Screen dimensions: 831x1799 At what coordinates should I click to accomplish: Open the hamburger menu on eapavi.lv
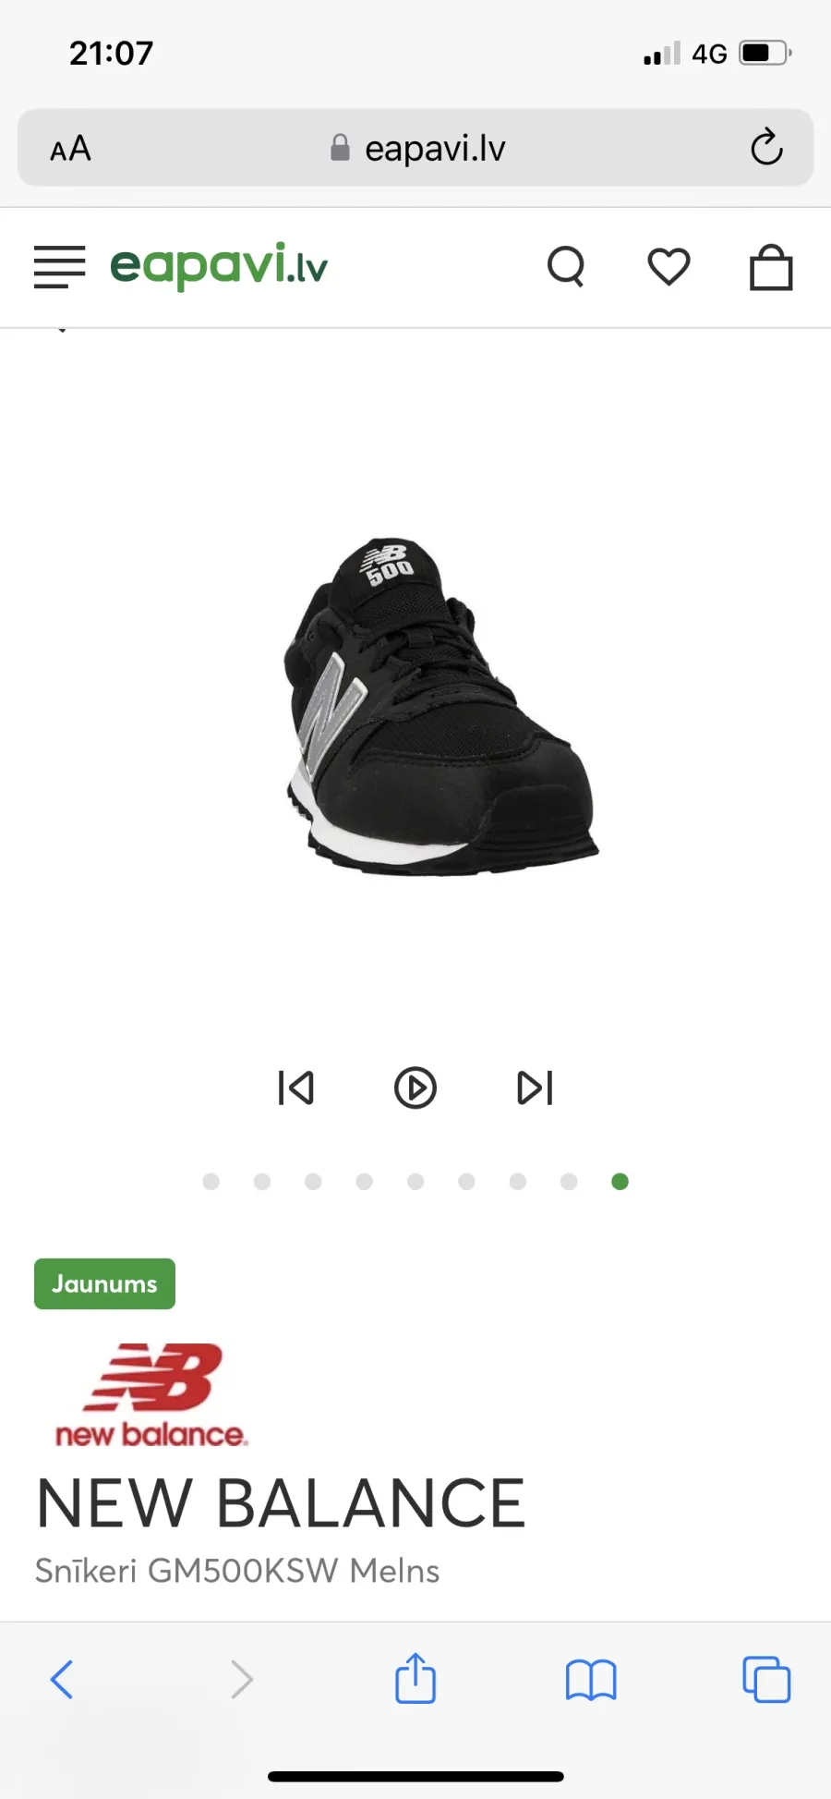coord(59,267)
